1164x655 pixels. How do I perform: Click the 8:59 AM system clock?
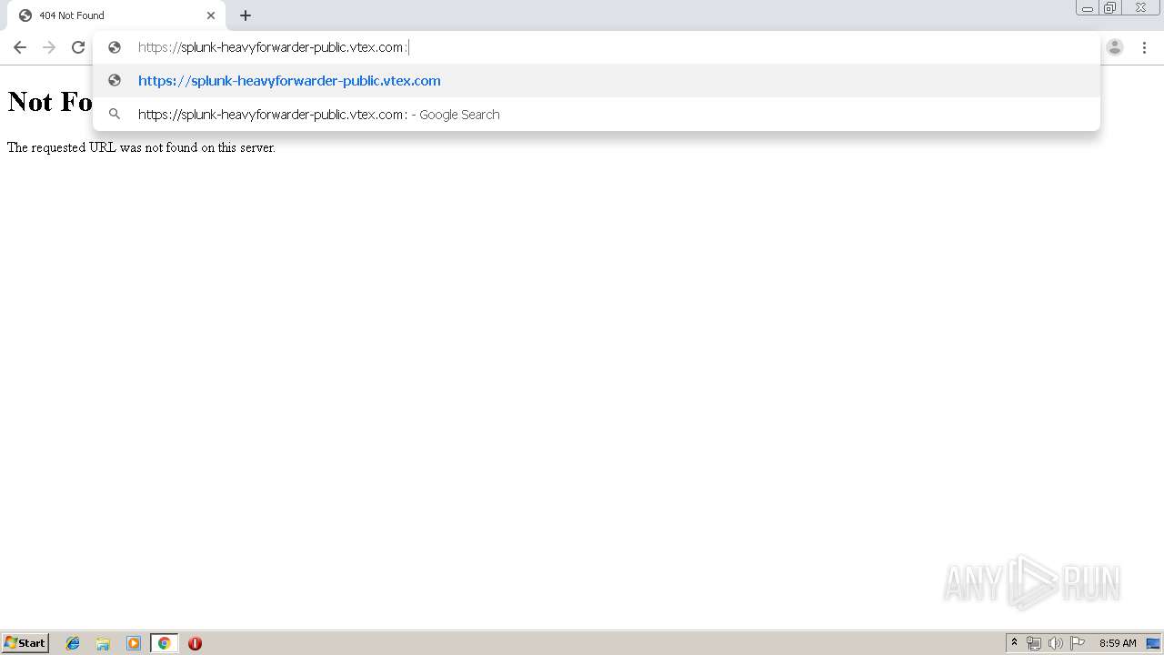coord(1118,643)
